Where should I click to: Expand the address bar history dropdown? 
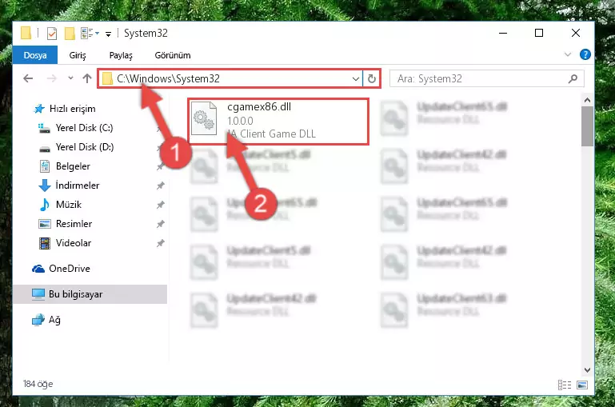[x=356, y=79]
